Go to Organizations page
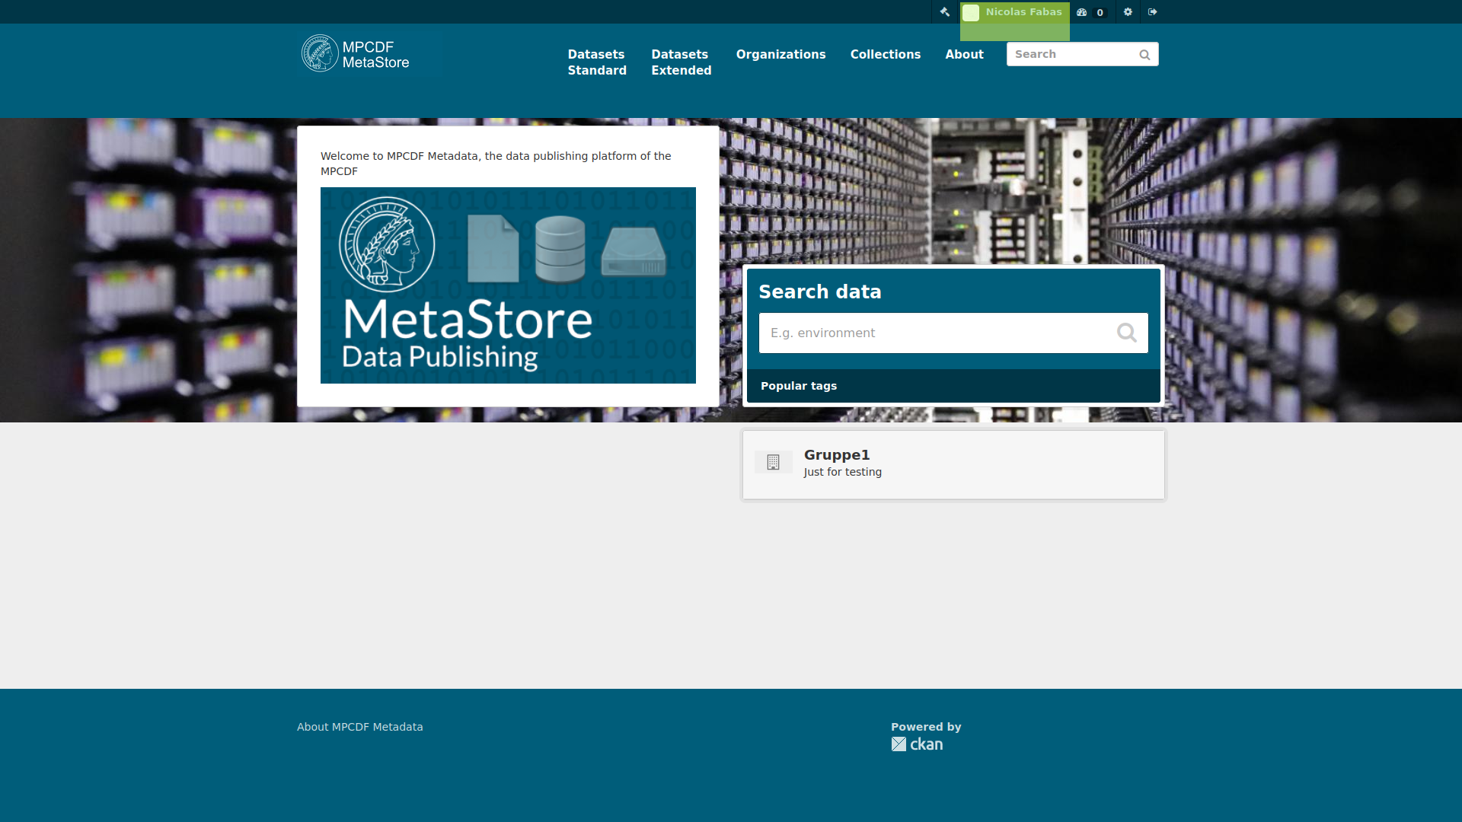The image size is (1462, 822). pos(780,55)
